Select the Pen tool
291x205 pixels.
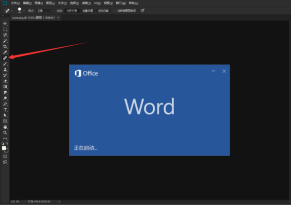coord(5,104)
